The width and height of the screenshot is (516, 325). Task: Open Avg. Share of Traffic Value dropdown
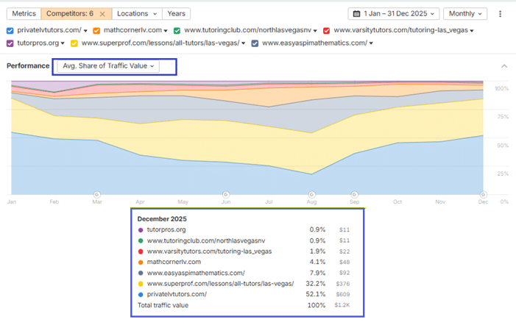pos(108,66)
